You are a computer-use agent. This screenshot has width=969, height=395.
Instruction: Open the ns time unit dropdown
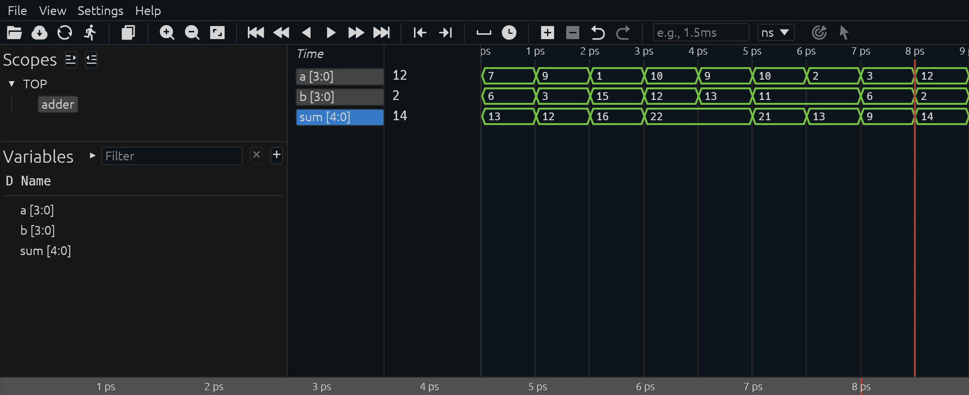776,33
